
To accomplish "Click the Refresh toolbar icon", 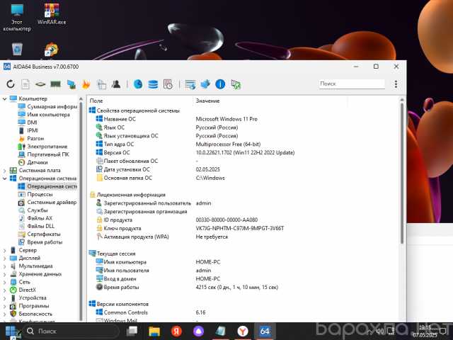I will (11, 84).
